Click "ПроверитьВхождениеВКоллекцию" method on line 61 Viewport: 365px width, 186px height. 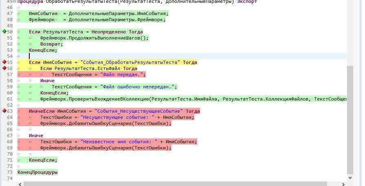109,99
